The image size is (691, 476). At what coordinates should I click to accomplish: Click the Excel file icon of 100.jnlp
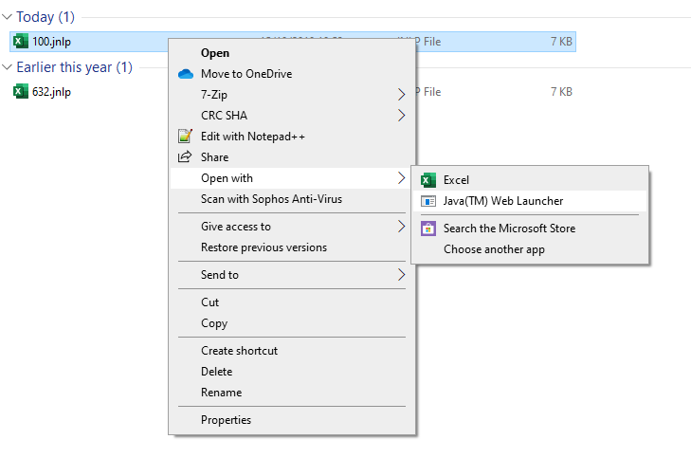[x=20, y=42]
